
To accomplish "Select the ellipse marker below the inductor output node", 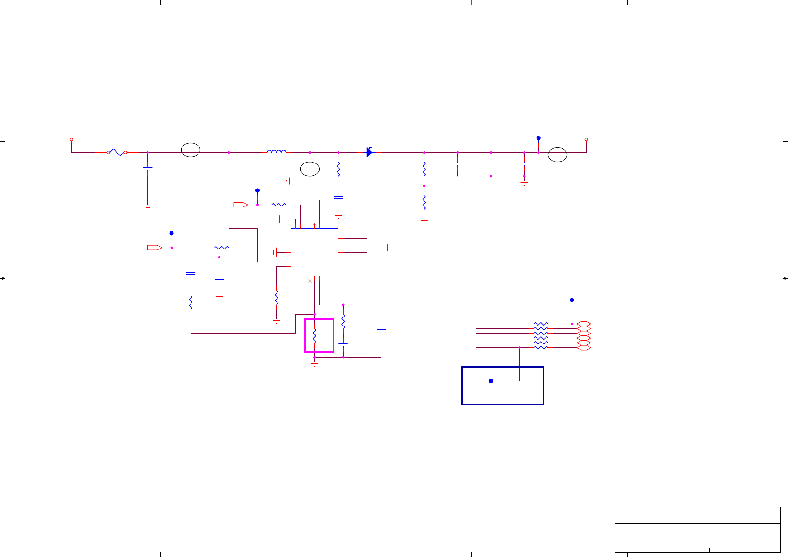I will [x=310, y=169].
